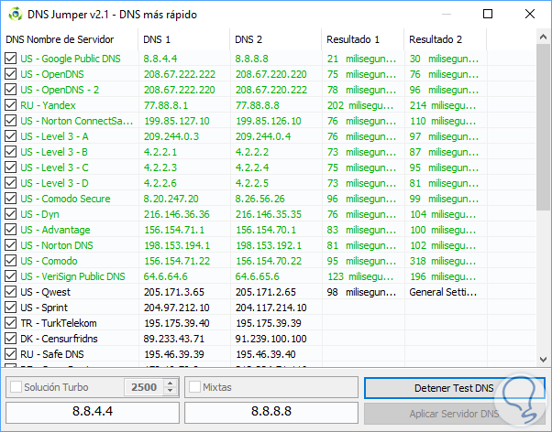Viewport: 552px width, 432px height.
Task: Select the US - Sprint server name
Action: point(44,308)
